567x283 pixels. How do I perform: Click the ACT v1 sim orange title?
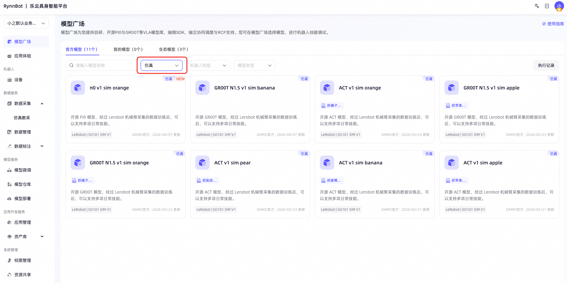tap(360, 88)
